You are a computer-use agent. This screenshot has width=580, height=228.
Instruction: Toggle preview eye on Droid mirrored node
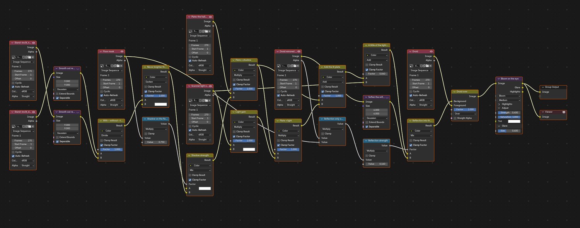point(299,51)
